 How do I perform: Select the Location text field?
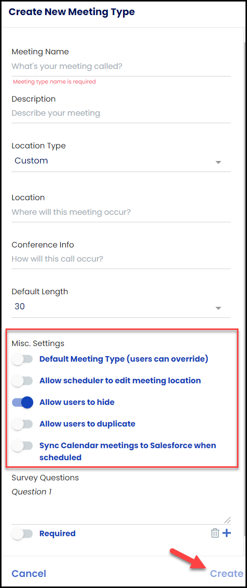pyautogui.click(x=121, y=212)
